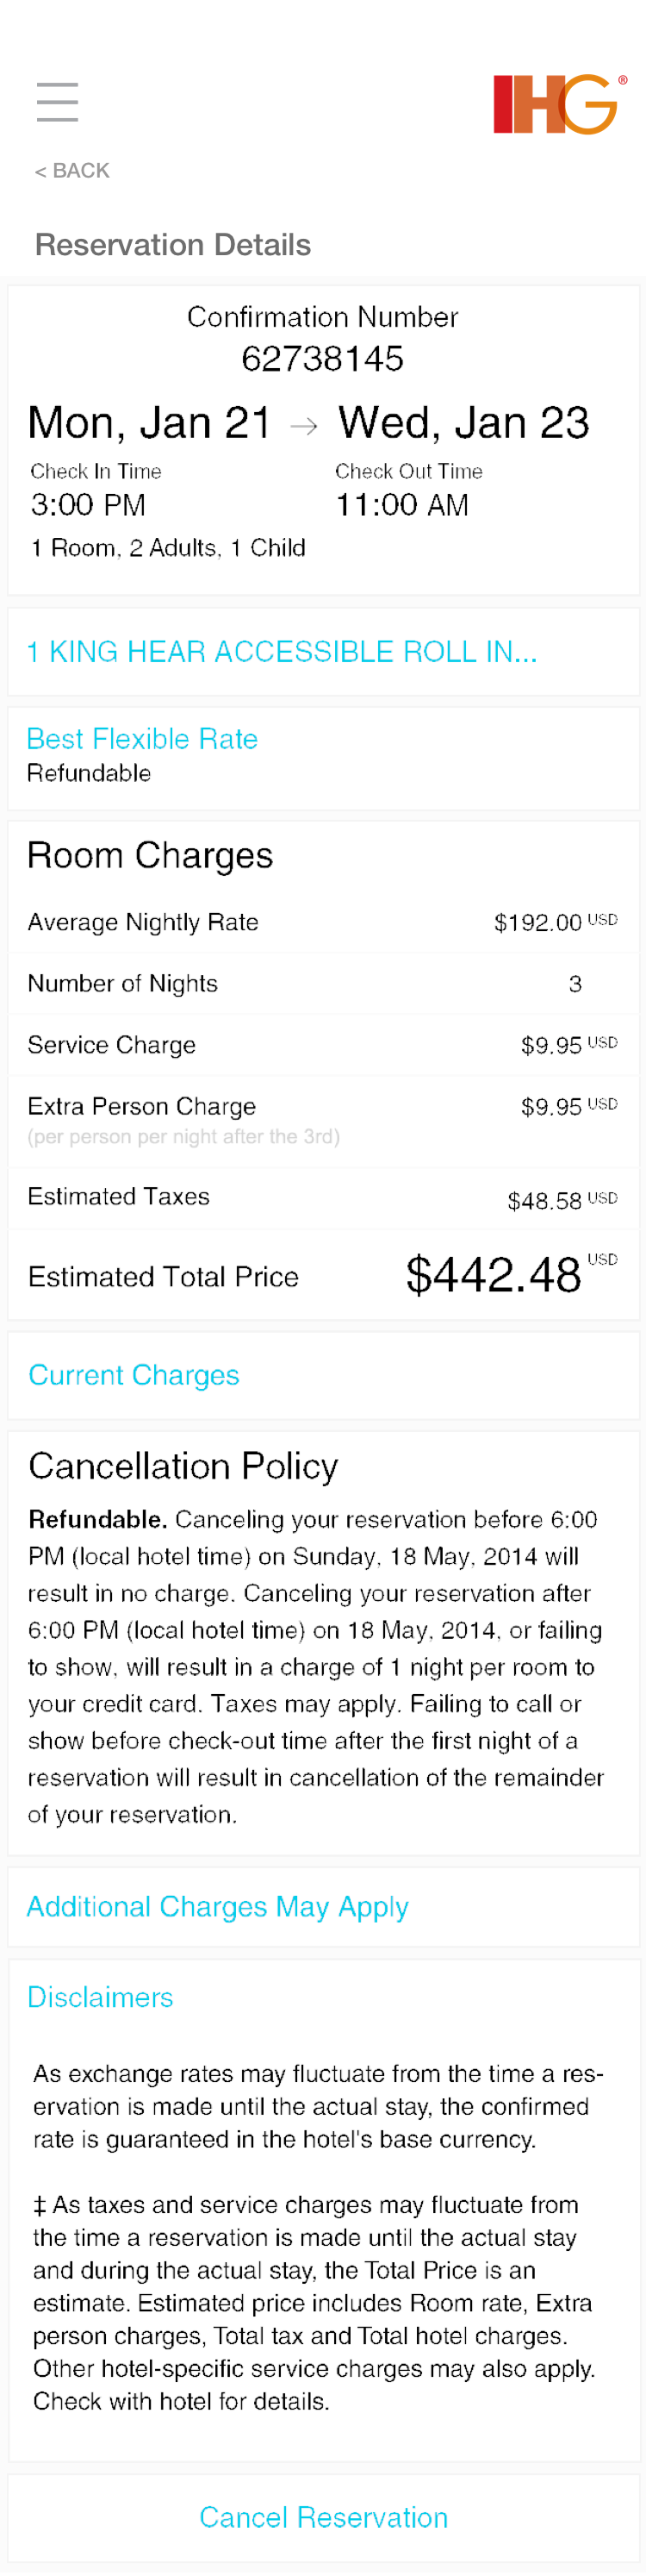Click the arrow between stay dates
Image resolution: width=646 pixels, height=2576 pixels.
click(x=303, y=426)
